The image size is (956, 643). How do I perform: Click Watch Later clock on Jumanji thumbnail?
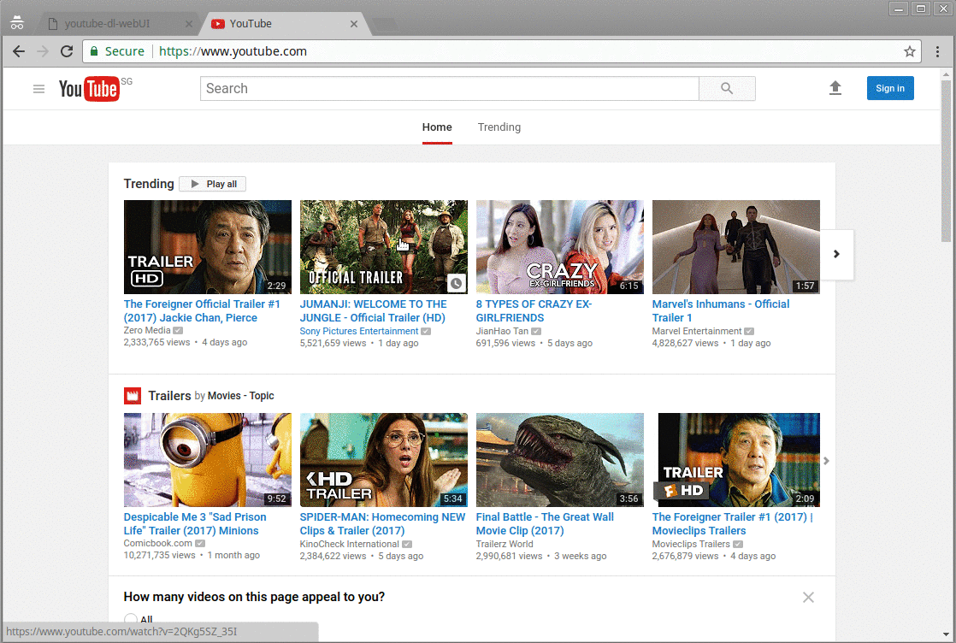click(x=456, y=283)
